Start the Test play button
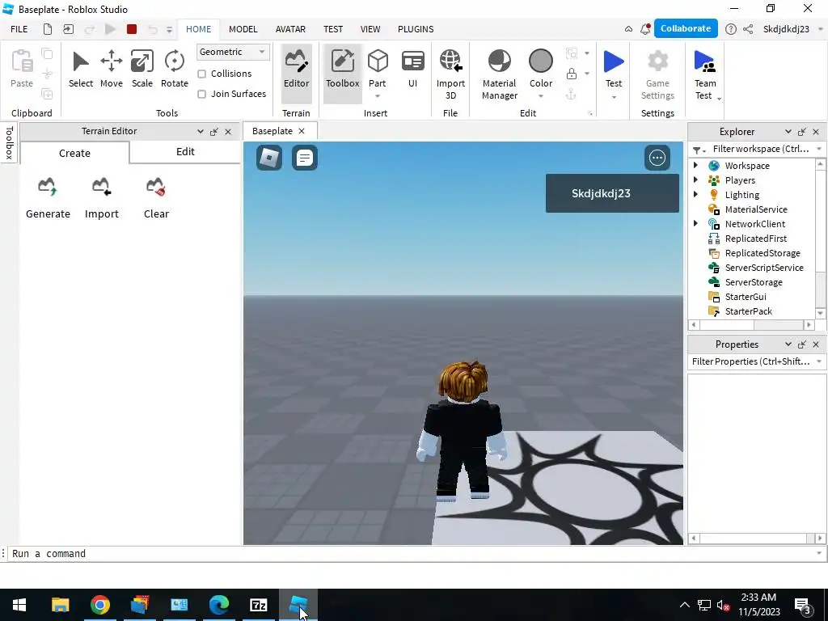This screenshot has height=621, width=828. pyautogui.click(x=614, y=68)
